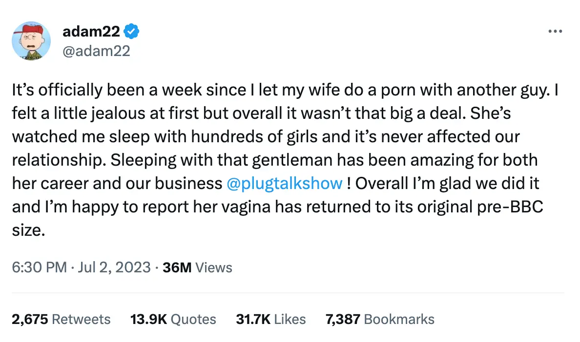The image size is (580, 342).
Task: Click the Views label
Action: [x=214, y=267]
